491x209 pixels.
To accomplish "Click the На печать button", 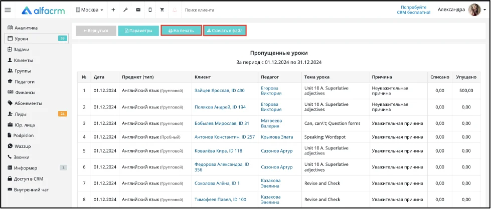I will [182, 30].
